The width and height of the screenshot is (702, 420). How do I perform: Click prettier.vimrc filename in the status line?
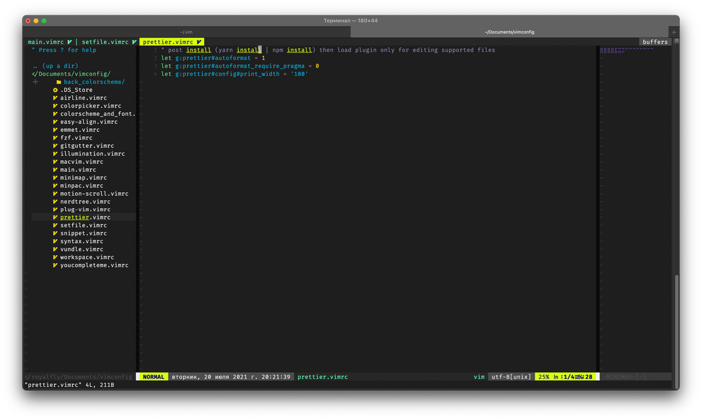click(322, 377)
